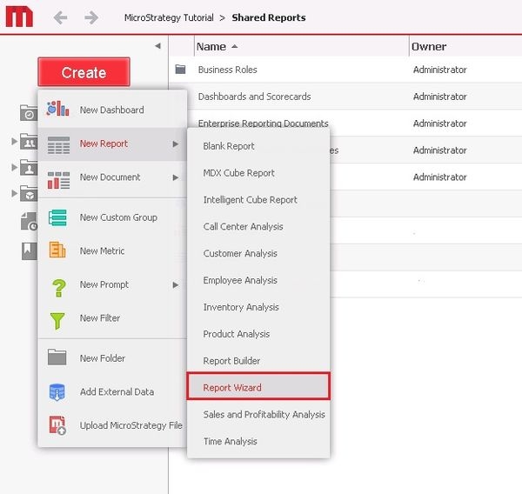Screen dimensions: 522x494
Task: Open the New Document submenu arrow
Action: [176, 177]
